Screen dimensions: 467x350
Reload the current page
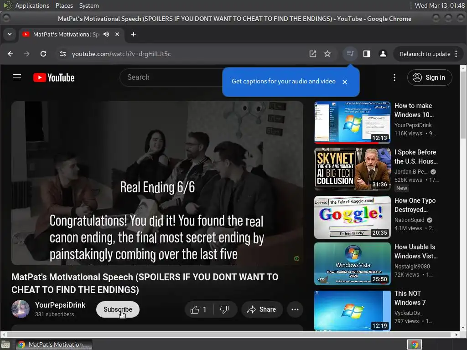click(43, 54)
